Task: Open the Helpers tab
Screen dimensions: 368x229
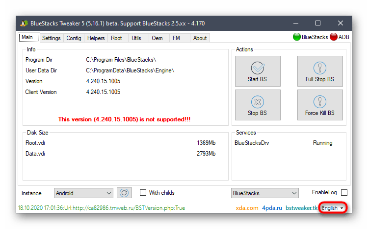Action: click(96, 38)
